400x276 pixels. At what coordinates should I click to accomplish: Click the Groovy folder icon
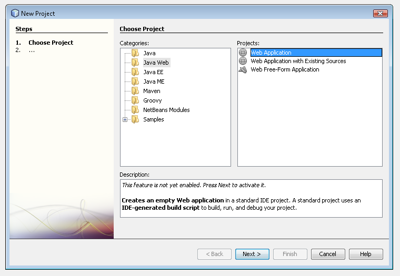(135, 100)
